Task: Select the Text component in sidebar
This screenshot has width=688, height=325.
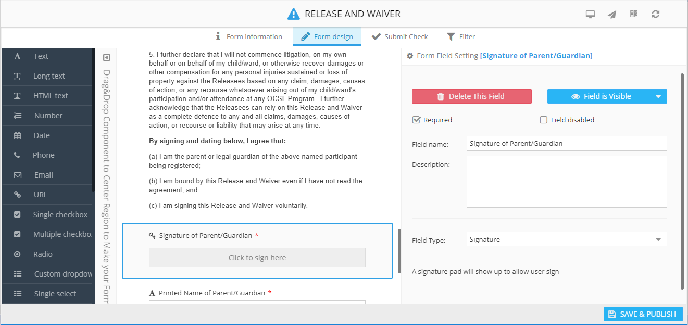Action: (48, 56)
